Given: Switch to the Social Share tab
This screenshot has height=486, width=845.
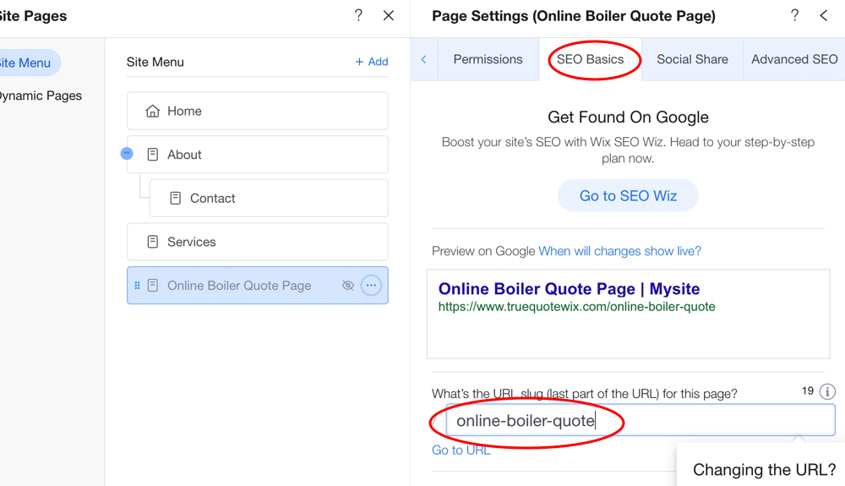Looking at the screenshot, I should point(692,59).
